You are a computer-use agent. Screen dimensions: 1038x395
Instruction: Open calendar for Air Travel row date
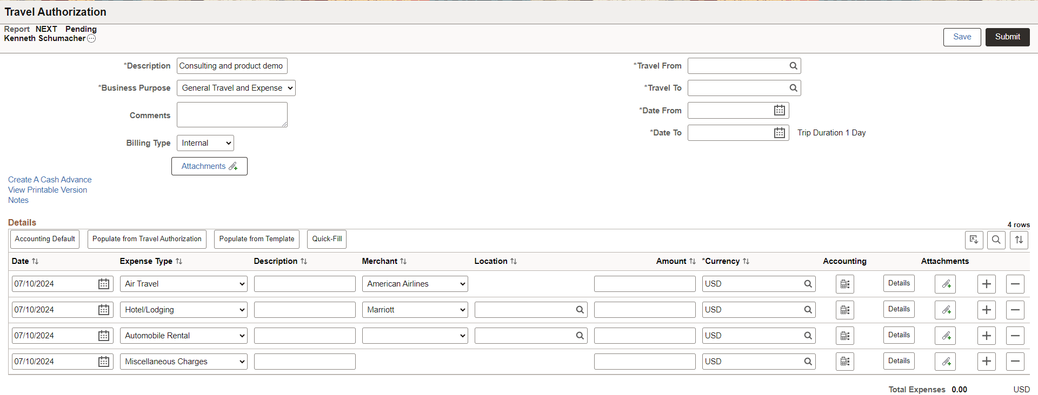pyautogui.click(x=104, y=284)
